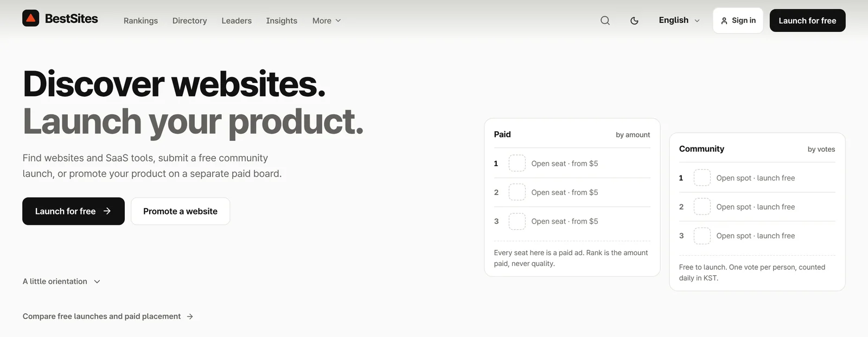Expand the More menu
868x337 pixels.
point(327,21)
